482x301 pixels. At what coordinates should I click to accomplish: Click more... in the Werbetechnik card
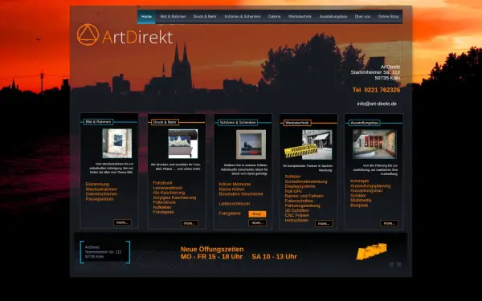tap(324, 224)
